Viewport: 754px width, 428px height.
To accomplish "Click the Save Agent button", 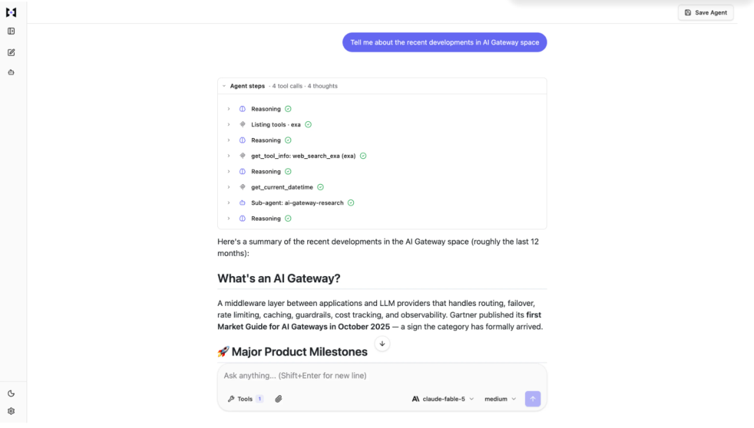I will pyautogui.click(x=705, y=13).
